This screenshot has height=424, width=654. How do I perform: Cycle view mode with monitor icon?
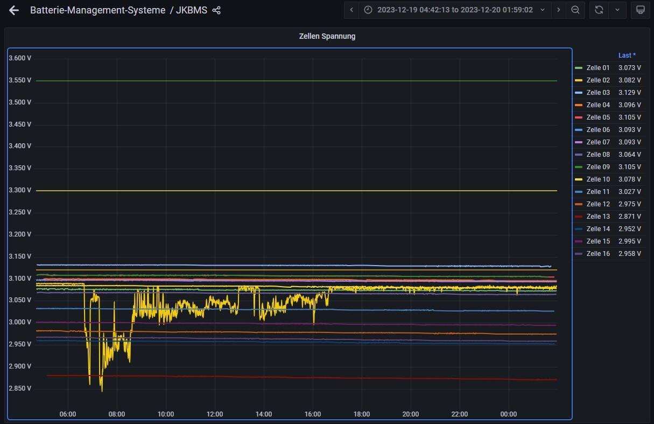coord(640,10)
